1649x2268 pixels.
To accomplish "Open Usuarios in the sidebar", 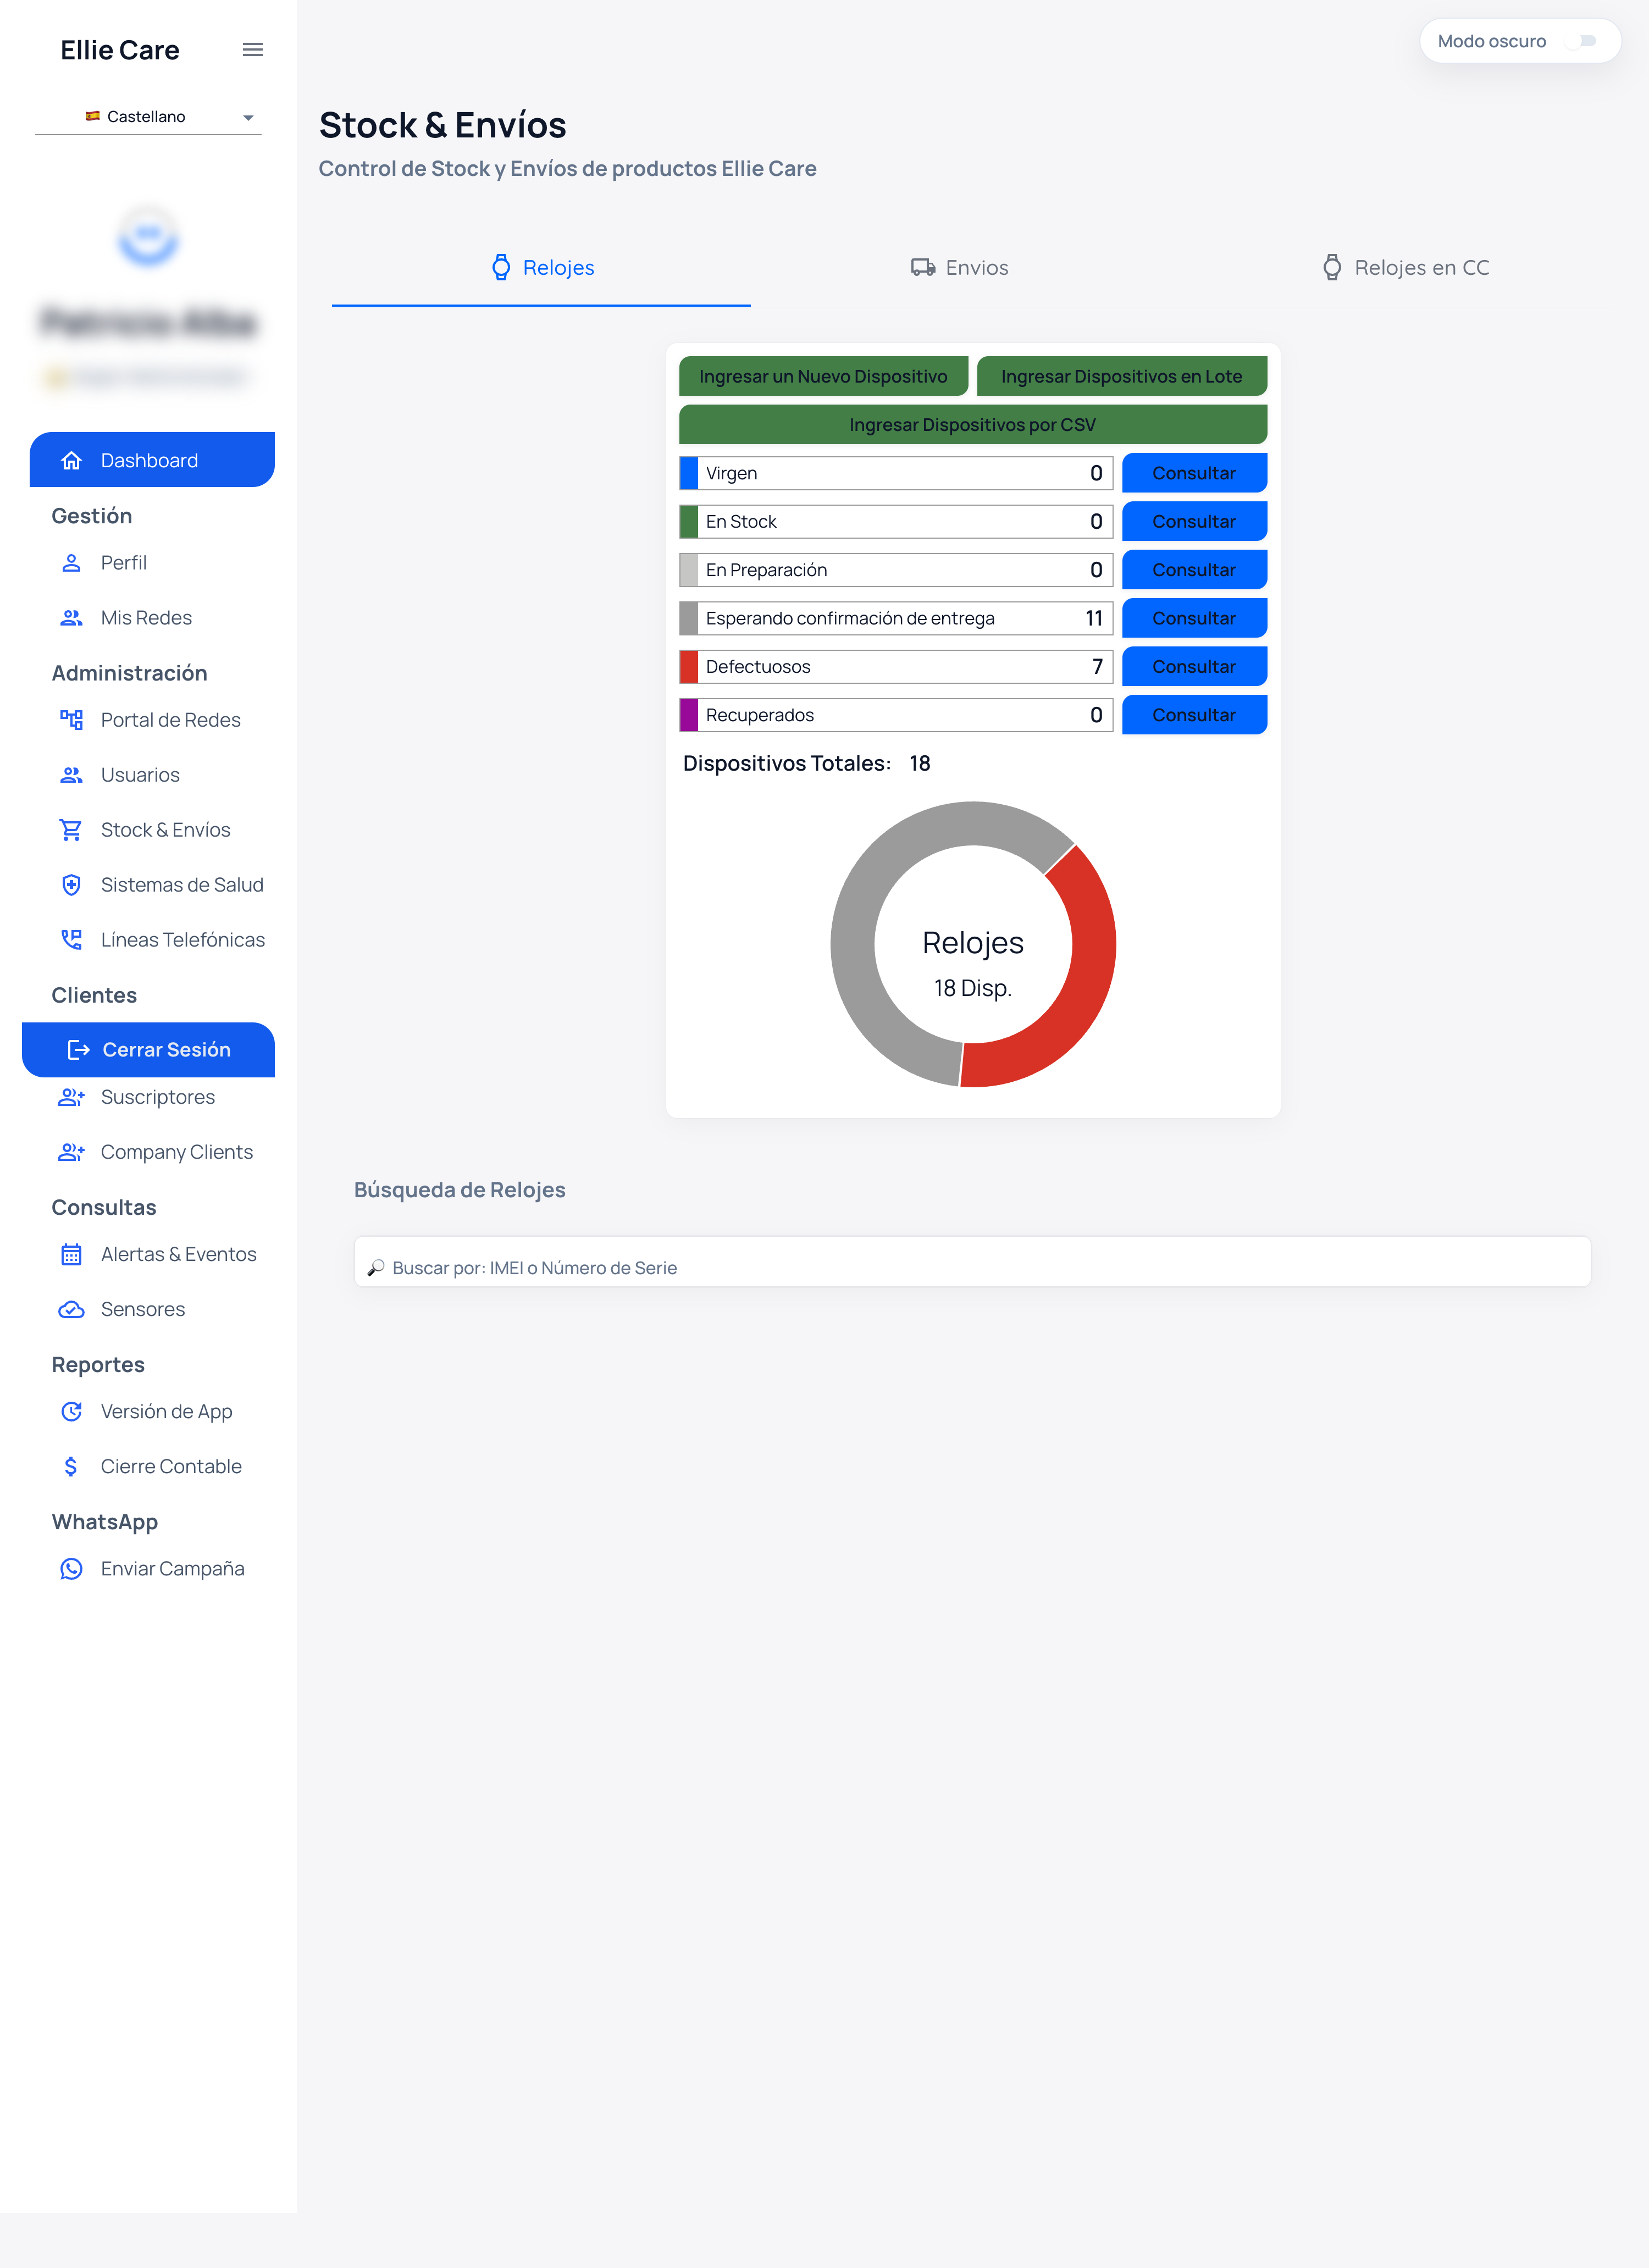I will click(152, 775).
